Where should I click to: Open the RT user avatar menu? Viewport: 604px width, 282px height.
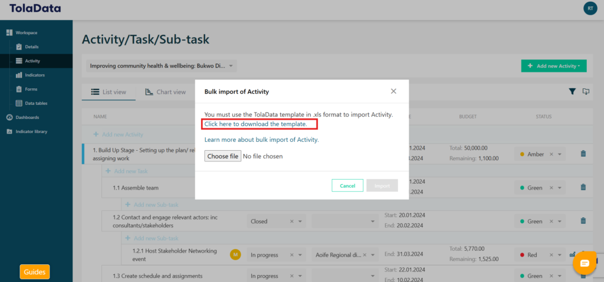pyautogui.click(x=590, y=8)
